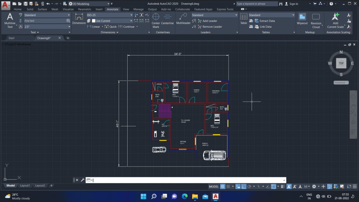359x202 pixels.
Task: Toggle the drawing grid display
Action: point(223,187)
